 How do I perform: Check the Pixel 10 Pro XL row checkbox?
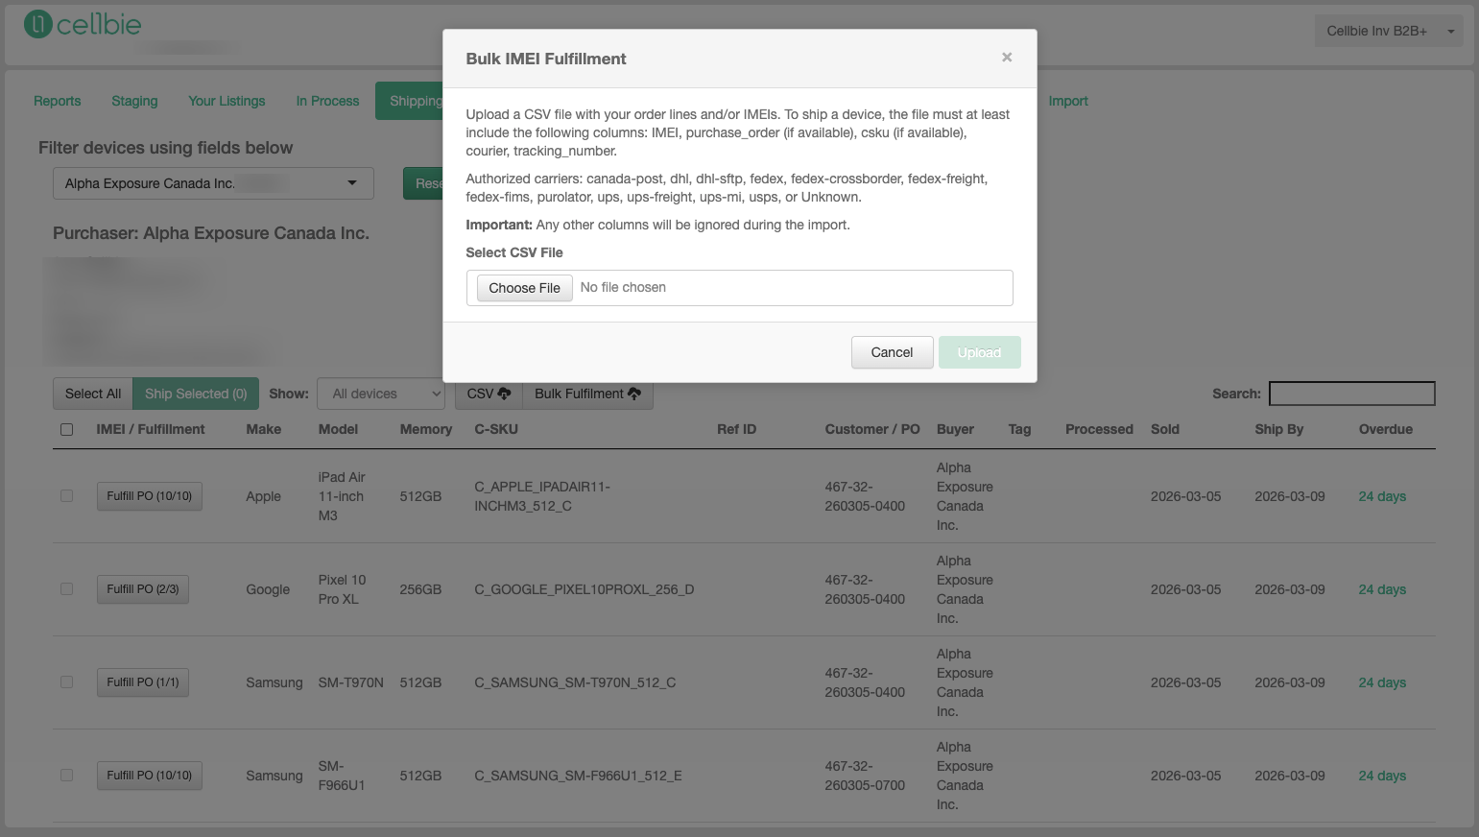click(67, 589)
